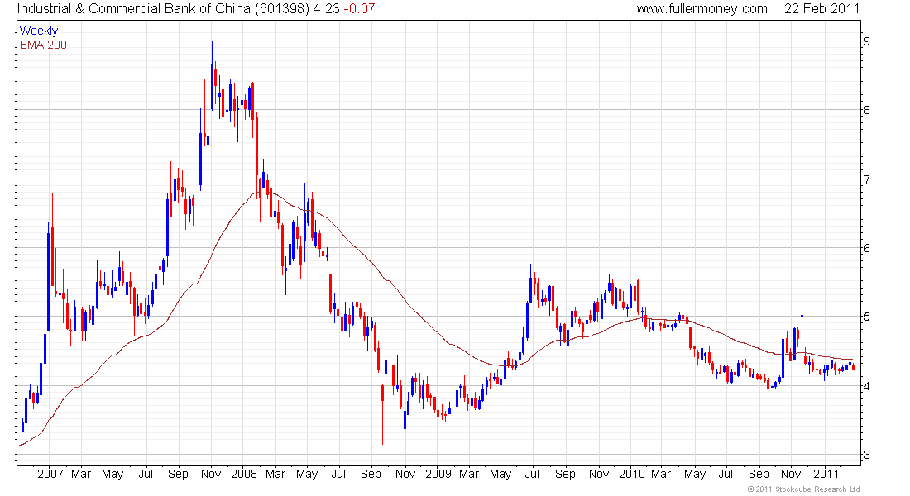
Task: Select the price axis label 6
Action: pos(866,248)
